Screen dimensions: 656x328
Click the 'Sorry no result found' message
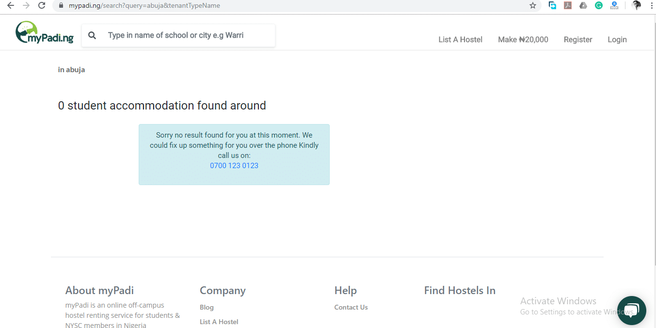[234, 145]
